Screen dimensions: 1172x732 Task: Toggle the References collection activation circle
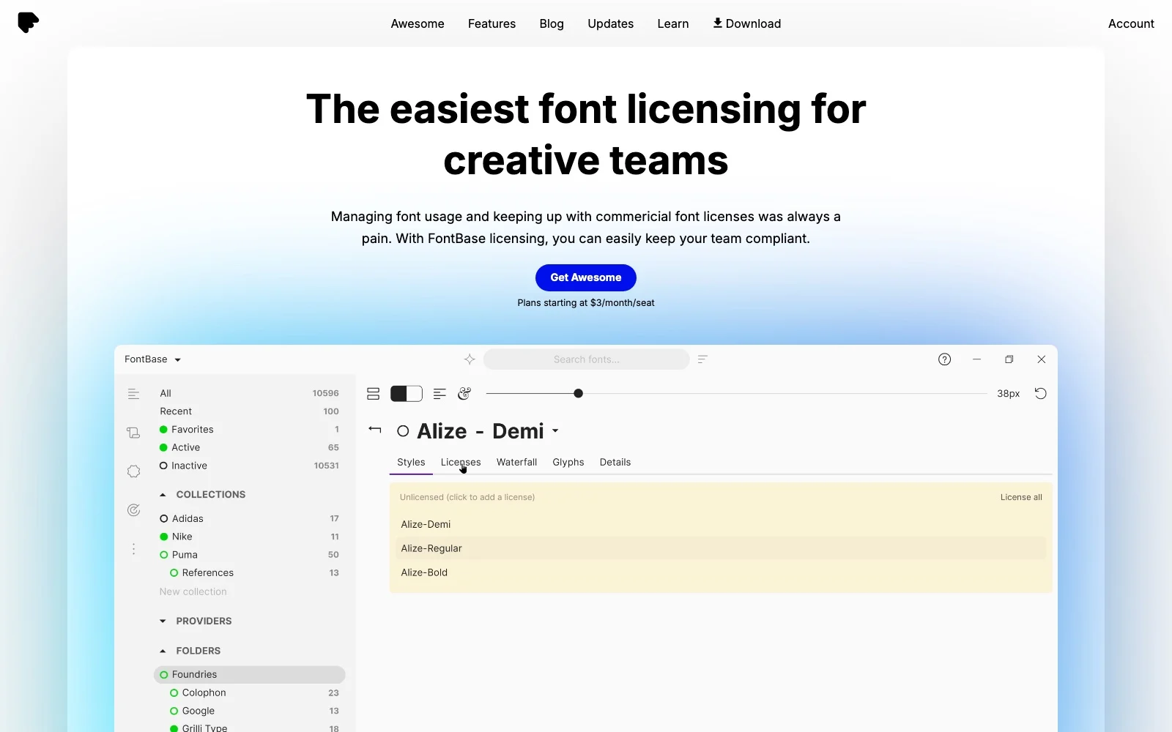(x=174, y=572)
